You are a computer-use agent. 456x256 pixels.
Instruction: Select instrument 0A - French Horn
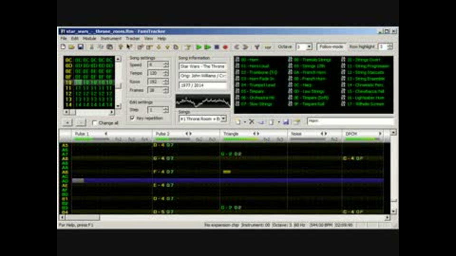[x=307, y=72]
